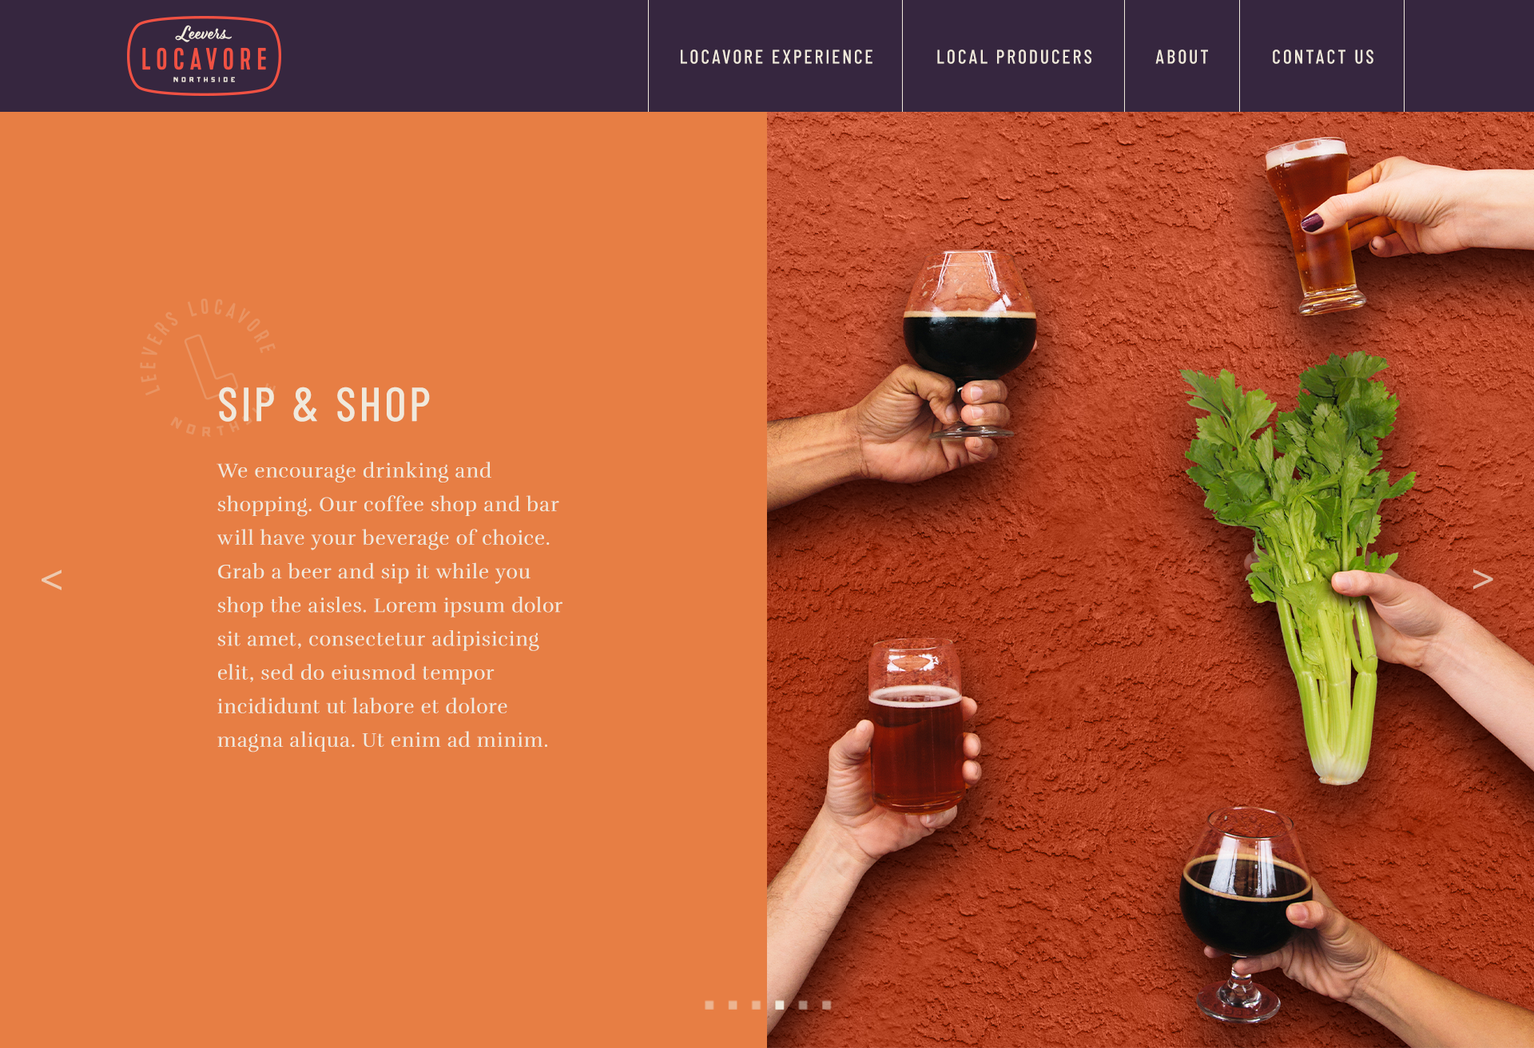Advance carousel with the right arrow
1534x1048 pixels.
pos(1483,579)
